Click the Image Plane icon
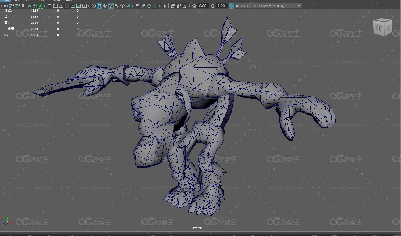This screenshot has height=236, width=401. point(29,6)
